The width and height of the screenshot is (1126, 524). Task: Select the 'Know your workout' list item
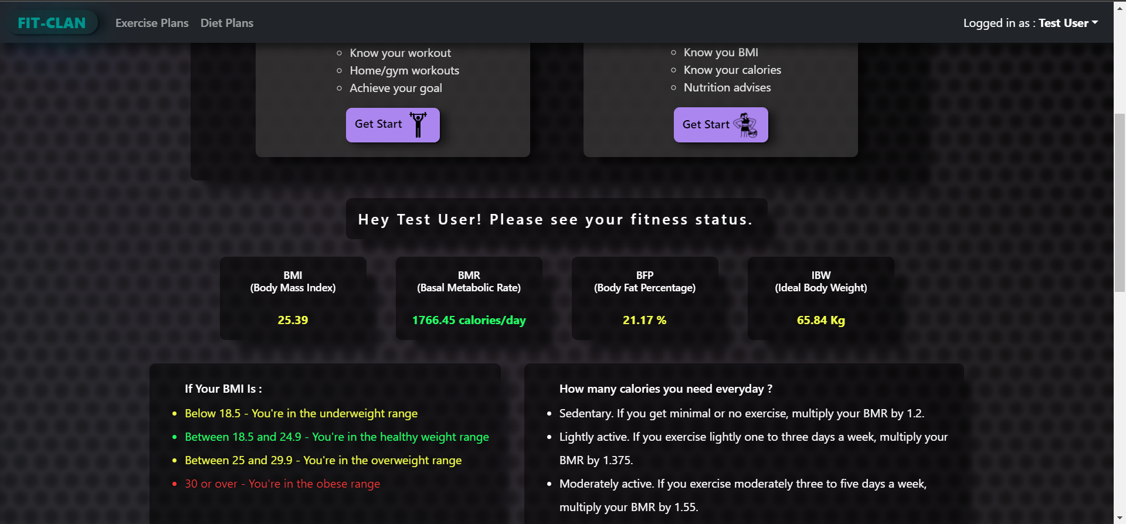pos(400,53)
